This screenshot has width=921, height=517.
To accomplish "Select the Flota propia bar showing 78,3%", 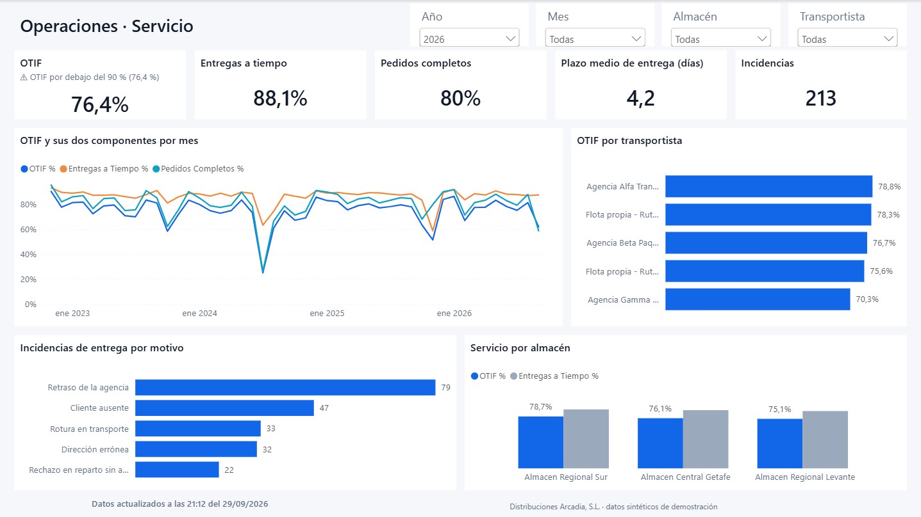I will pyautogui.click(x=768, y=214).
